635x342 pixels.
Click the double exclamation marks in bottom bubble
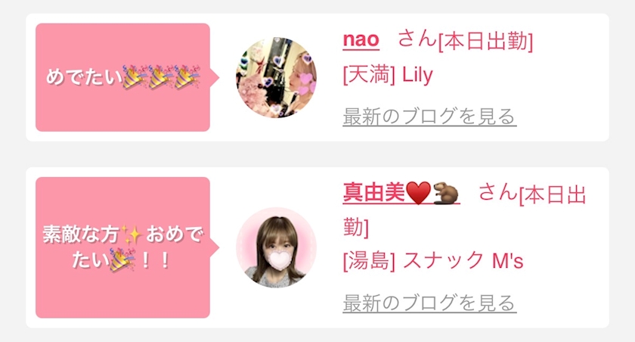[156, 260]
